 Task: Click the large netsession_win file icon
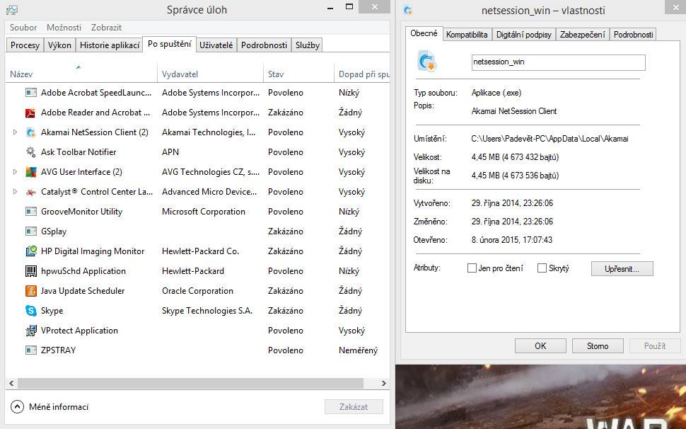427,62
